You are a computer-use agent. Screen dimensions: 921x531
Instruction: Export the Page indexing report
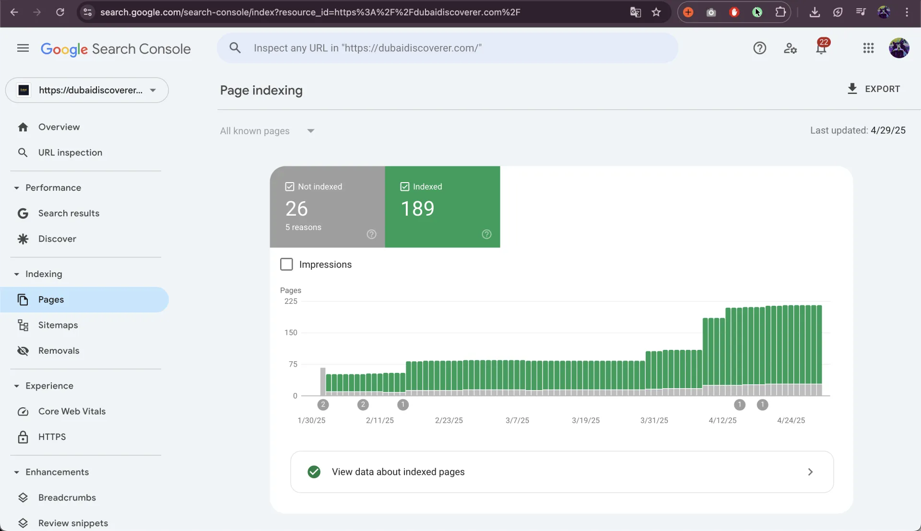click(874, 89)
